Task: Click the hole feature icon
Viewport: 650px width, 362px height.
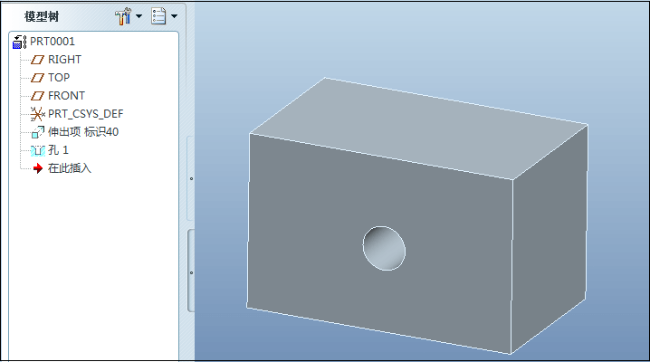Action: [x=38, y=150]
